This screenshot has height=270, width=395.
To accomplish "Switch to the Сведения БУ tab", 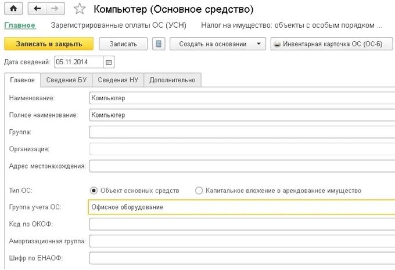I will pyautogui.click(x=66, y=80).
